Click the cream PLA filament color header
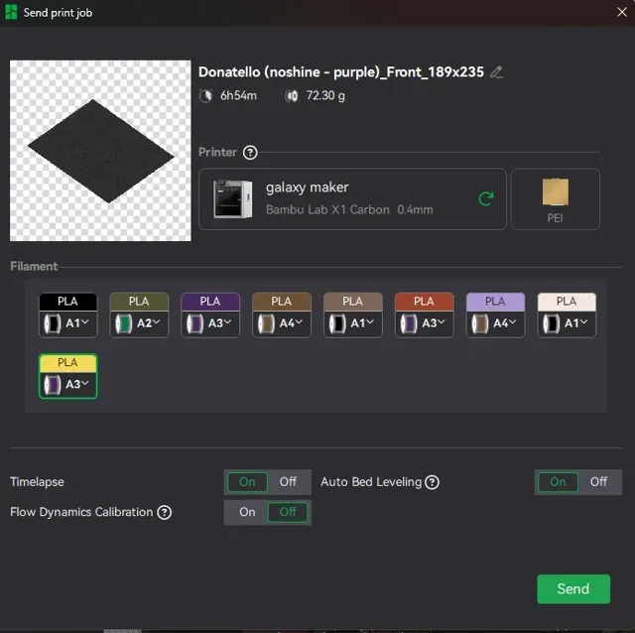The width and height of the screenshot is (635, 633). click(567, 302)
